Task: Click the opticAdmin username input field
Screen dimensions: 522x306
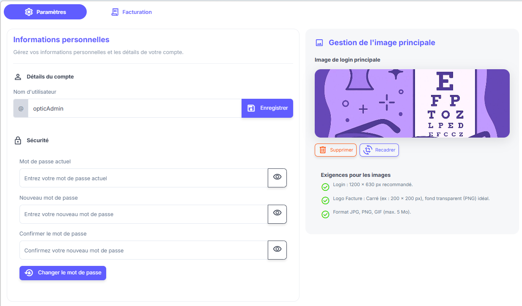Action: click(x=127, y=108)
